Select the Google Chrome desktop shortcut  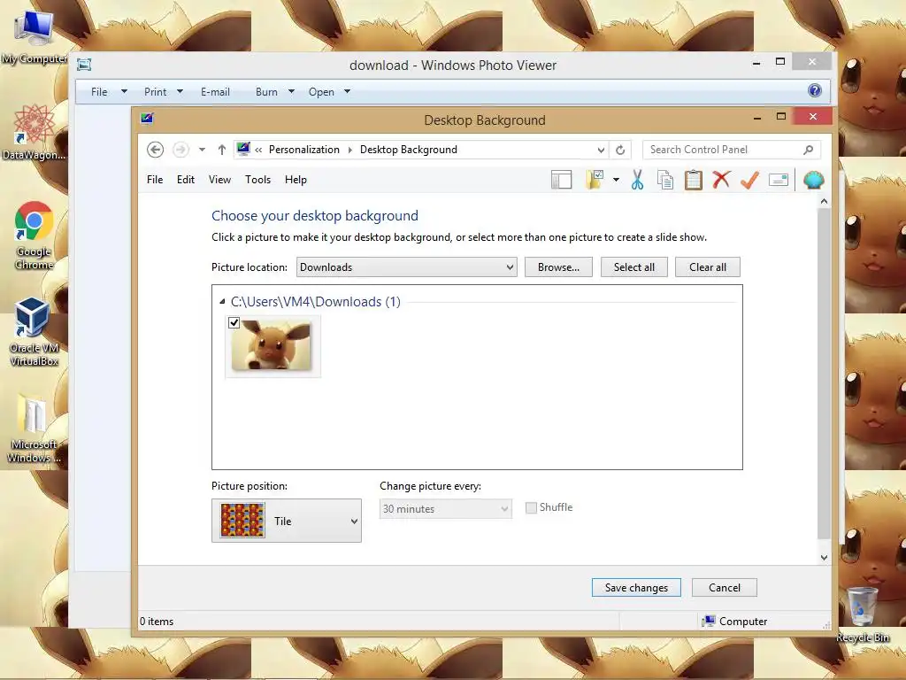34,235
